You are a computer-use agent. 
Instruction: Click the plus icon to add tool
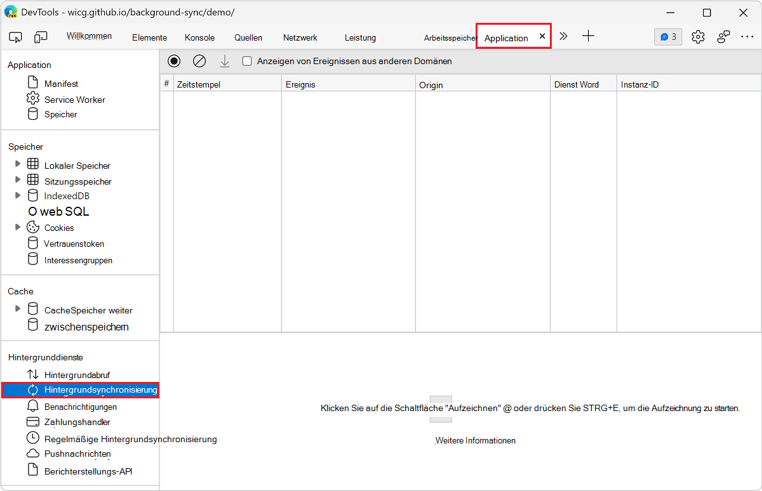[x=589, y=36]
